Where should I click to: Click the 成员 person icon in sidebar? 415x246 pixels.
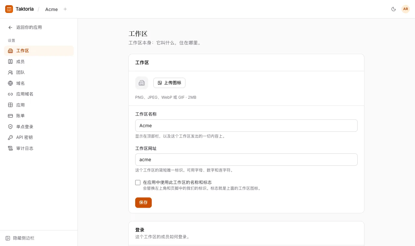pos(10,61)
